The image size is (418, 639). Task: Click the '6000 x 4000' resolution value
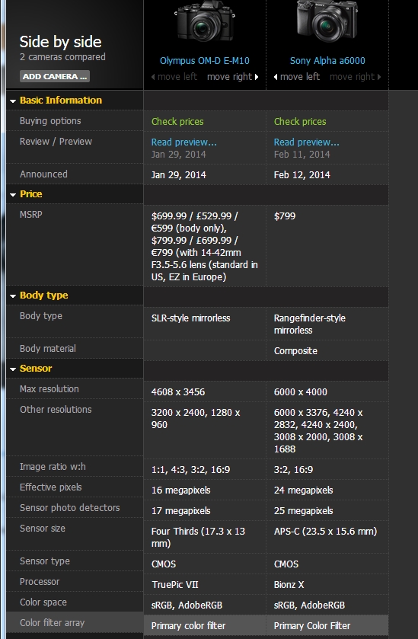tap(300, 391)
